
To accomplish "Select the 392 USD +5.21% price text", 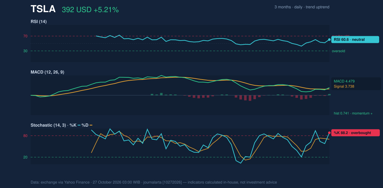I will tap(90, 10).
